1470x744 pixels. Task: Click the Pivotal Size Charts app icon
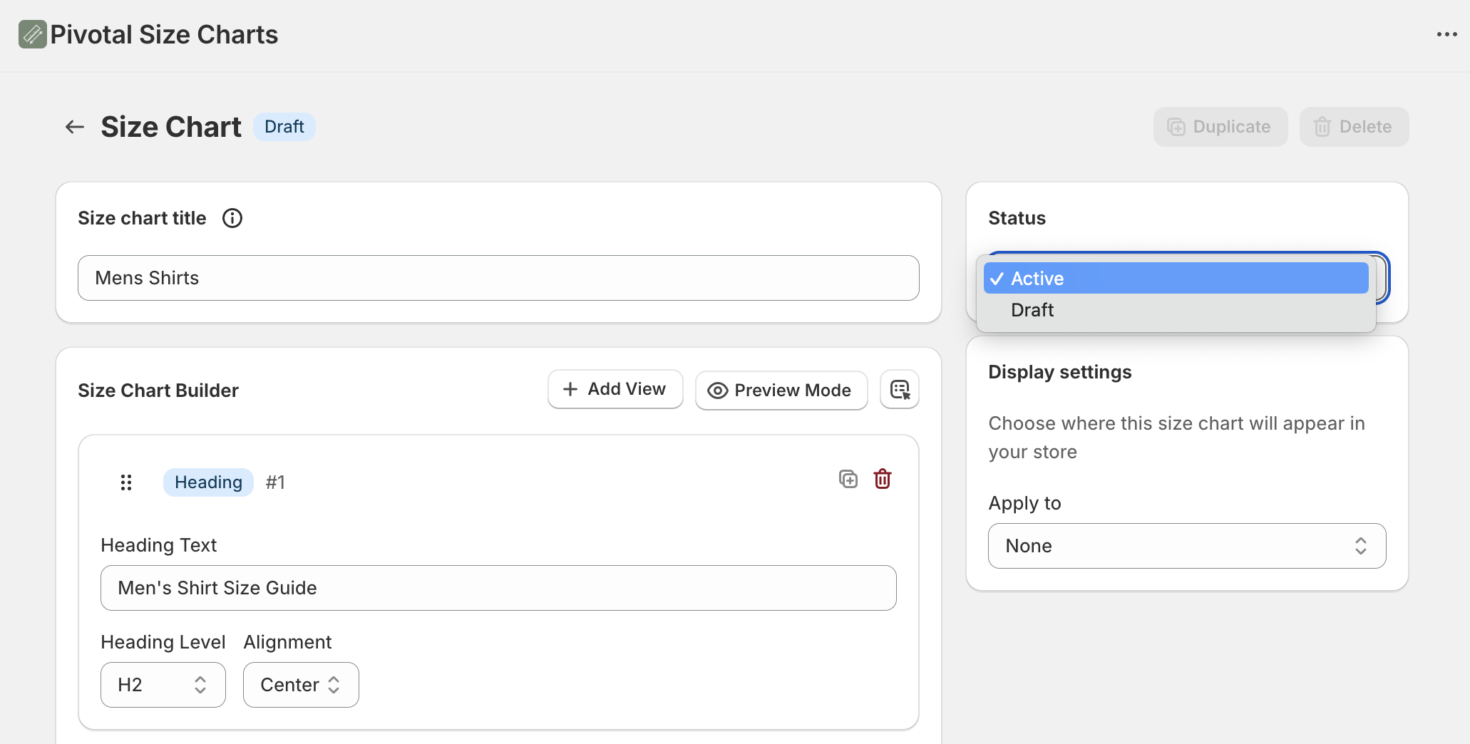click(x=33, y=34)
